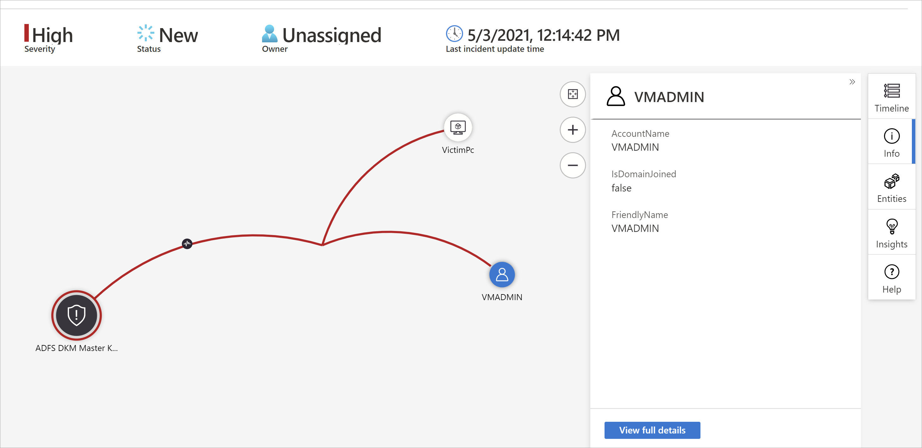Image resolution: width=922 pixels, height=448 pixels.
Task: Select the Info tab panel
Action: 892,143
